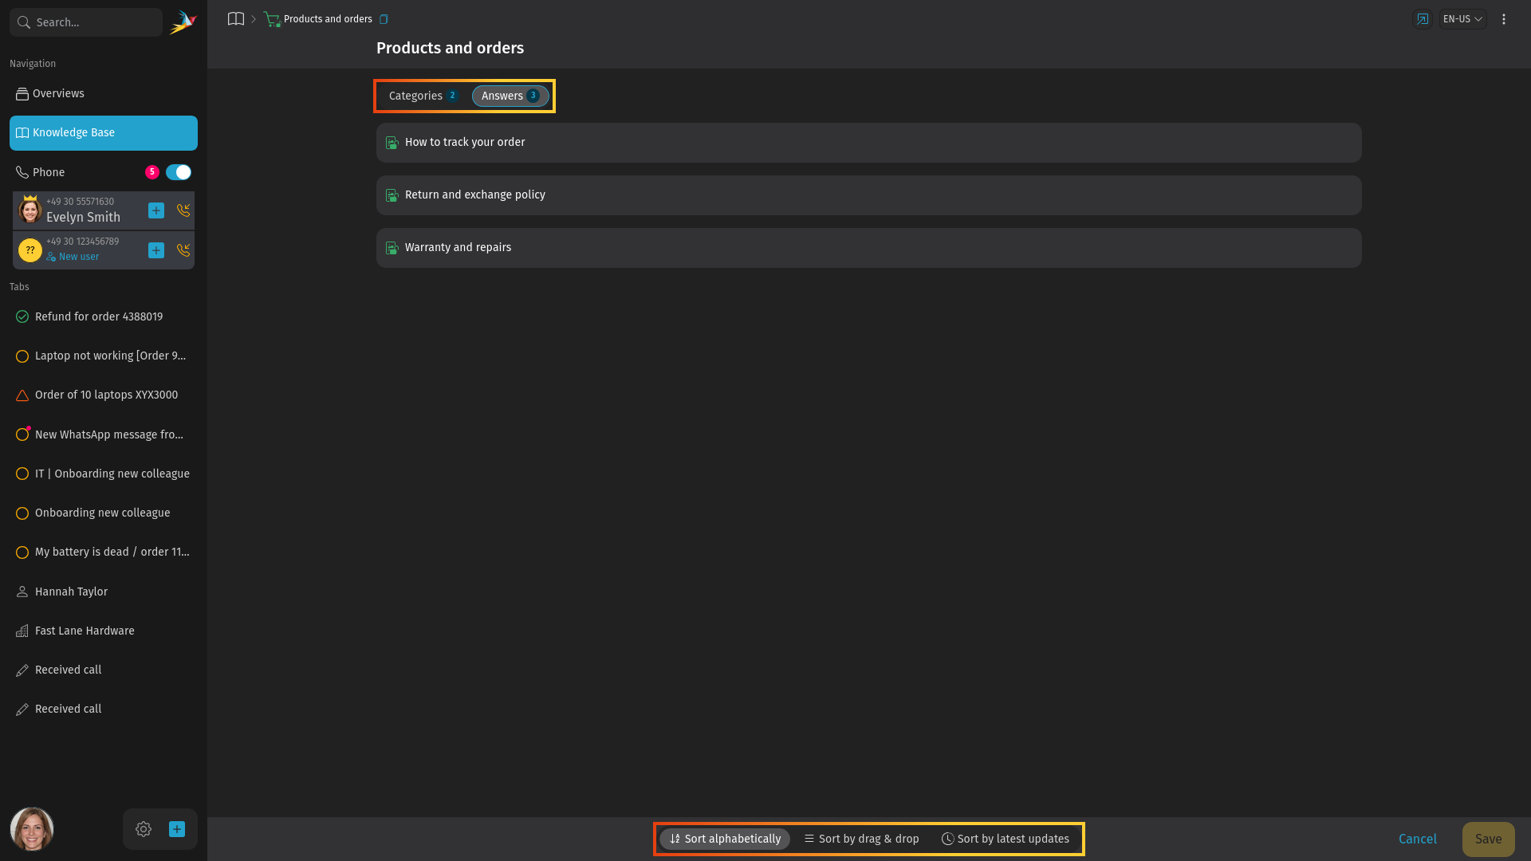Answer the incoming call from Evelyn Smith

(183, 210)
